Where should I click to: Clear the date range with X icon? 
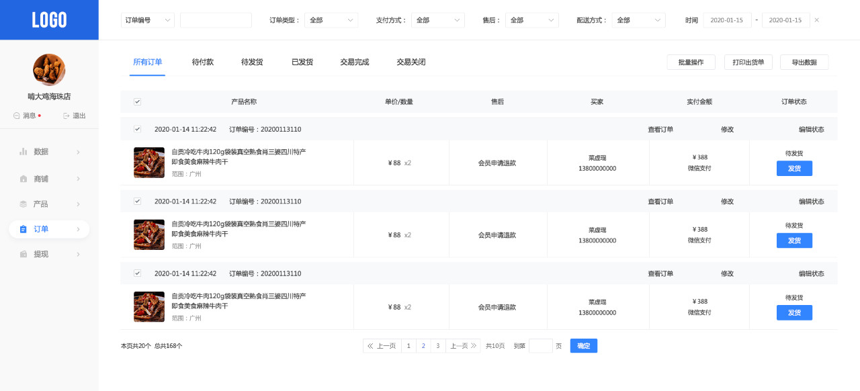817,20
